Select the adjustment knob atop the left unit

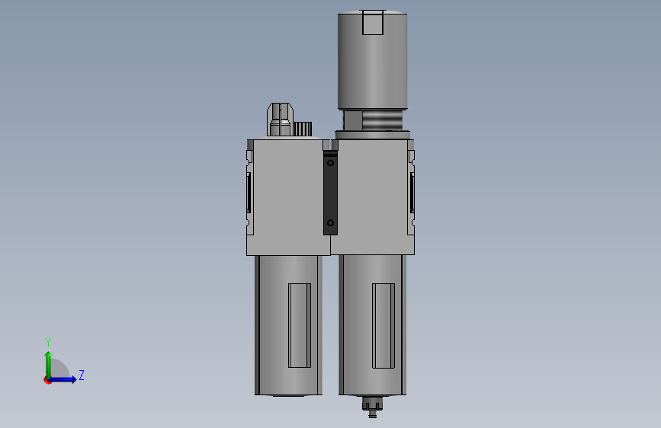280,120
